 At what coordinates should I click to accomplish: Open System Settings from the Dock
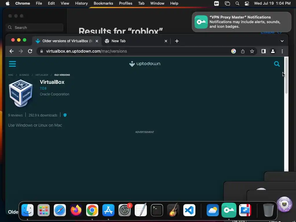[x=125, y=210]
